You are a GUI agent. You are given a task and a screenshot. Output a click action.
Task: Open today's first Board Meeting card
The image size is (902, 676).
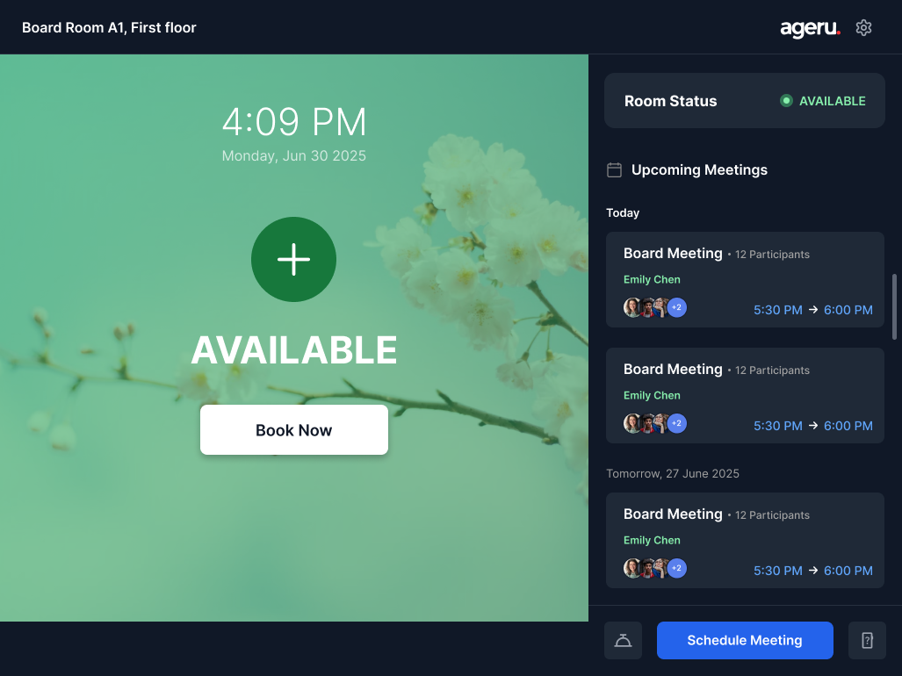pos(745,281)
